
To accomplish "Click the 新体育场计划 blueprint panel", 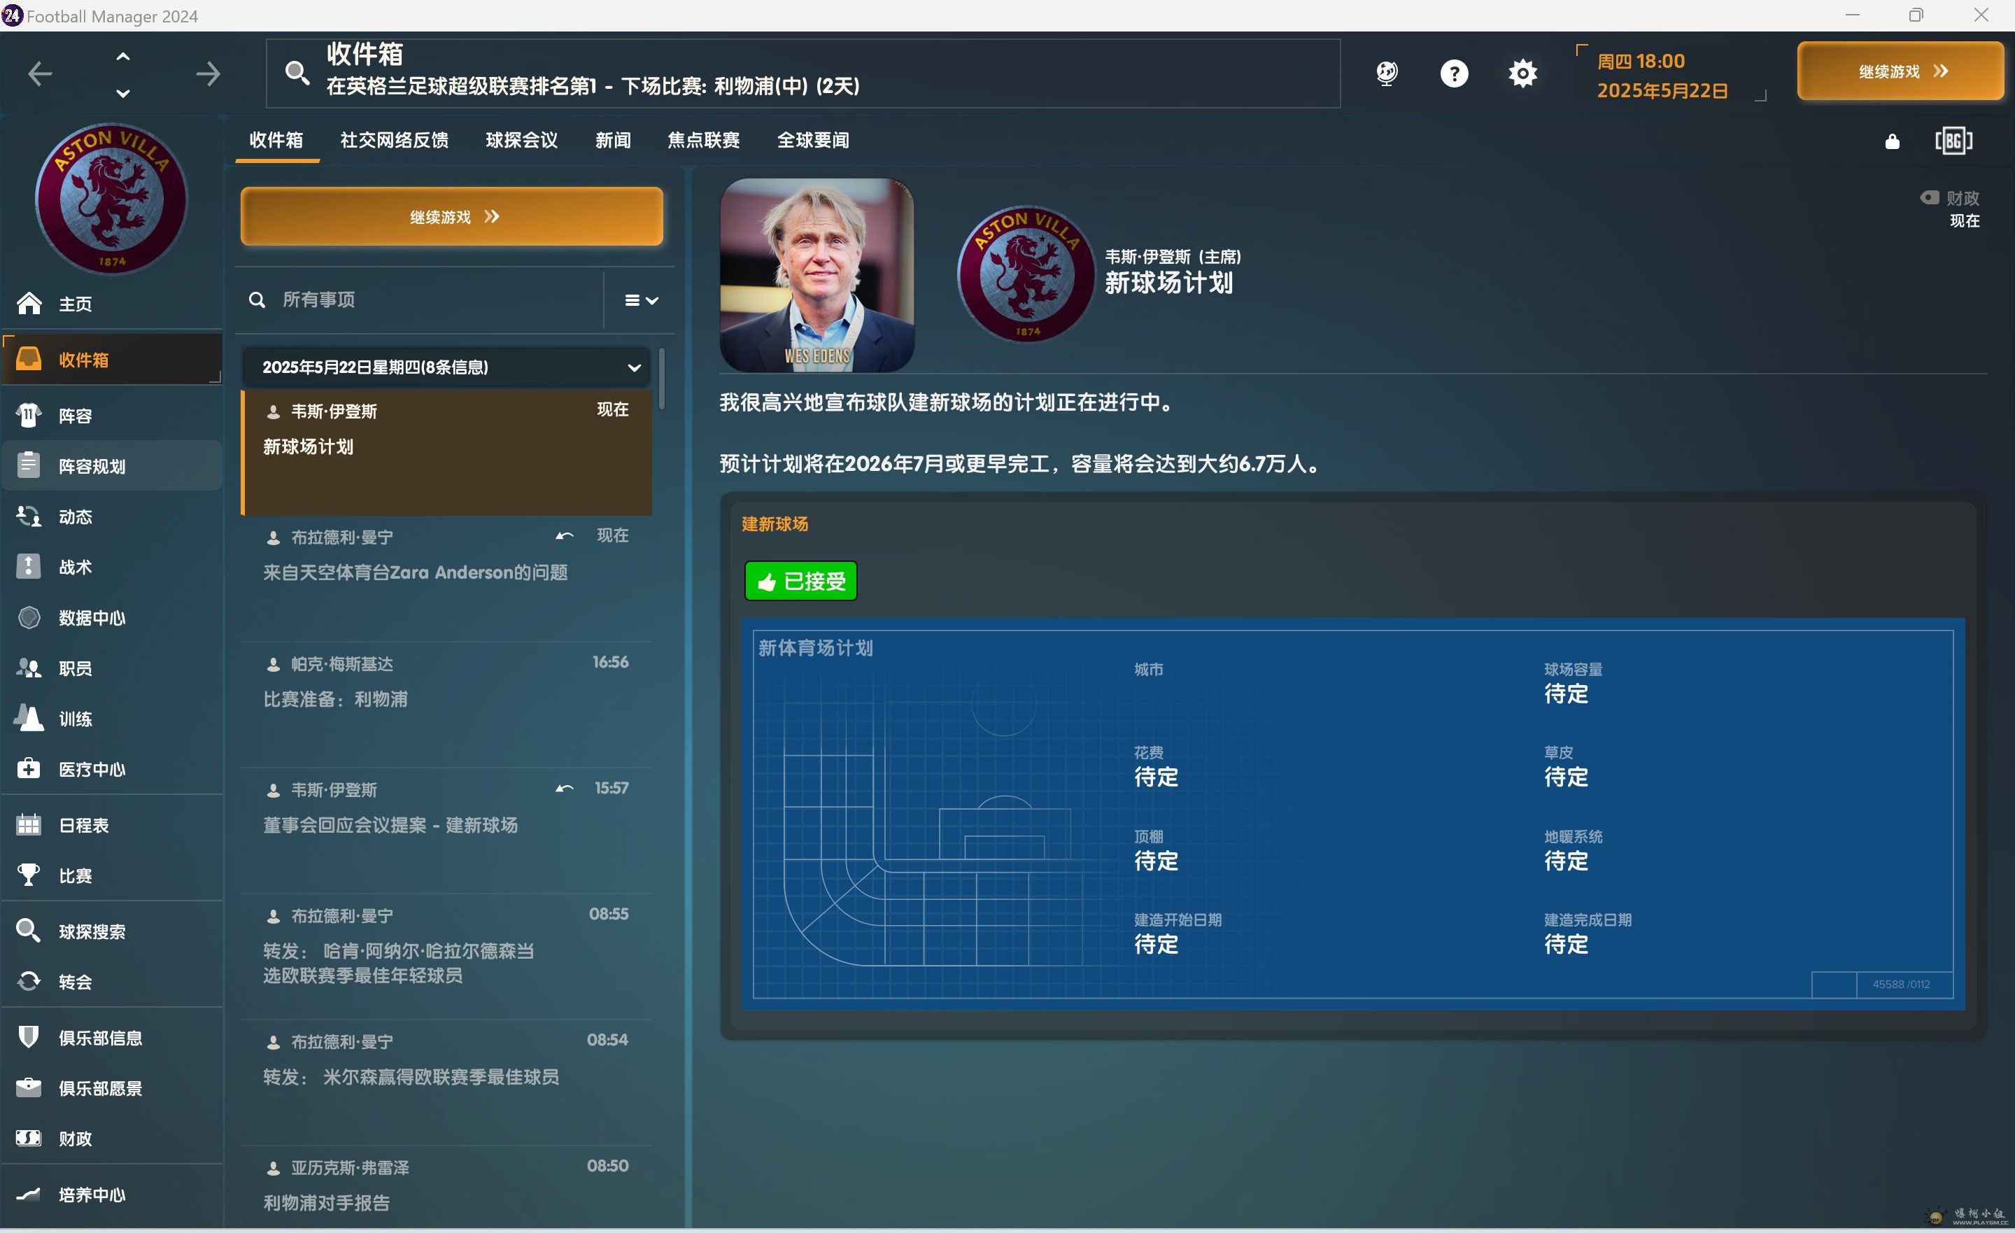I will [1352, 814].
